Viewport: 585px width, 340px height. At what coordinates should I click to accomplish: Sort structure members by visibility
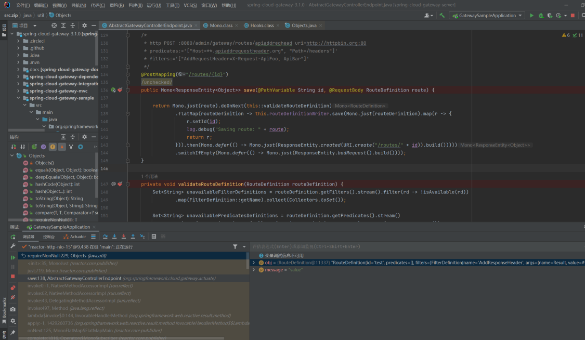pyautogui.click(x=14, y=147)
